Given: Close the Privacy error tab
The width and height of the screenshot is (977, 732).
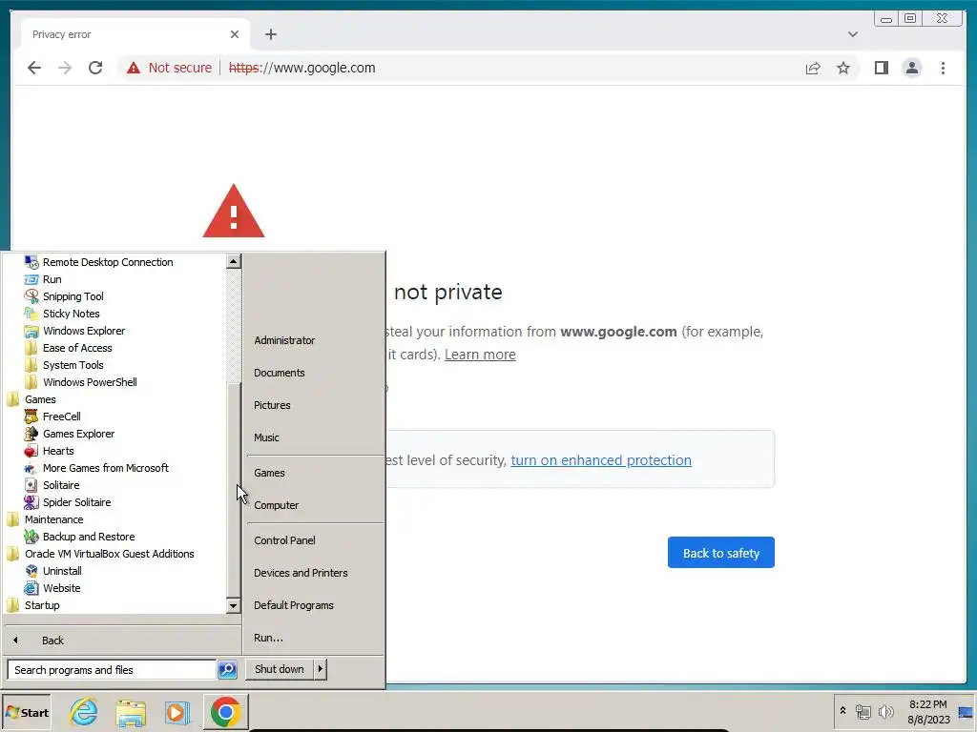Looking at the screenshot, I should (x=235, y=34).
